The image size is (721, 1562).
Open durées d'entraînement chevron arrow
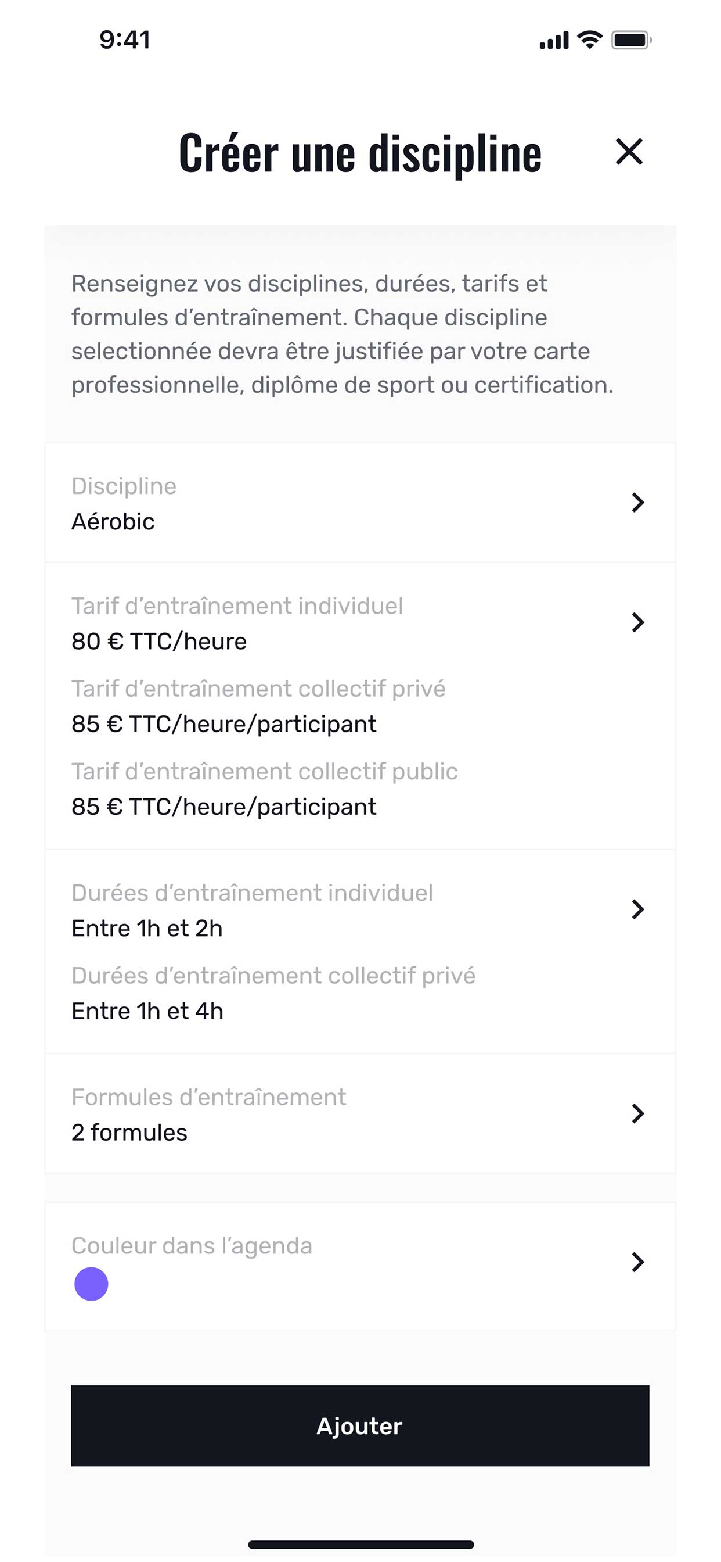coord(637,909)
